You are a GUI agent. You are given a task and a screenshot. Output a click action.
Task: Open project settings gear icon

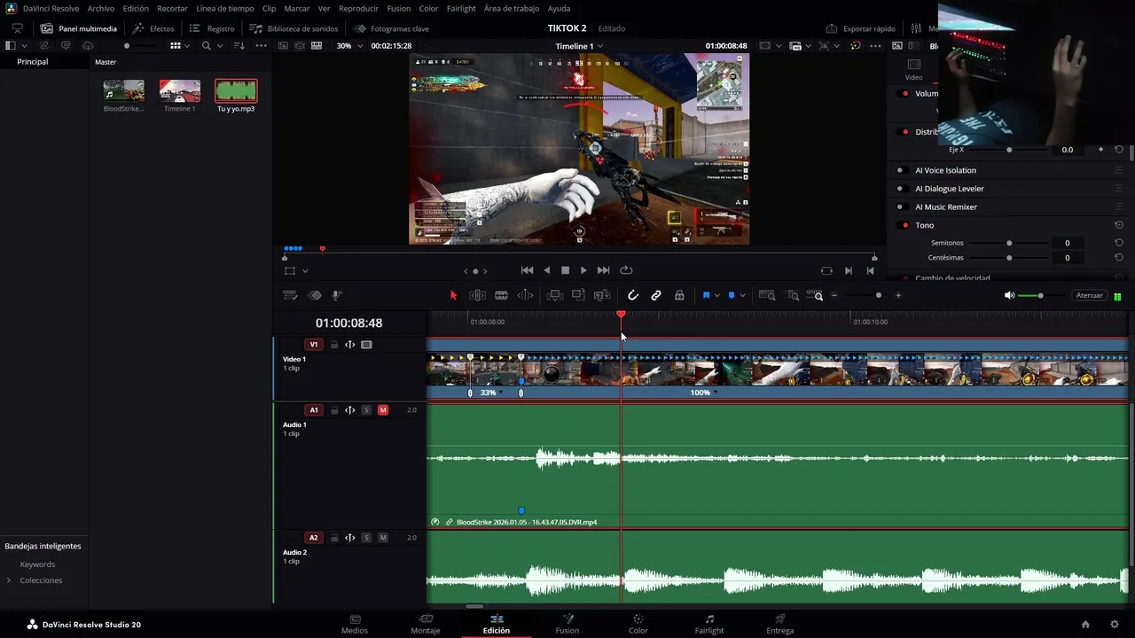1115,624
